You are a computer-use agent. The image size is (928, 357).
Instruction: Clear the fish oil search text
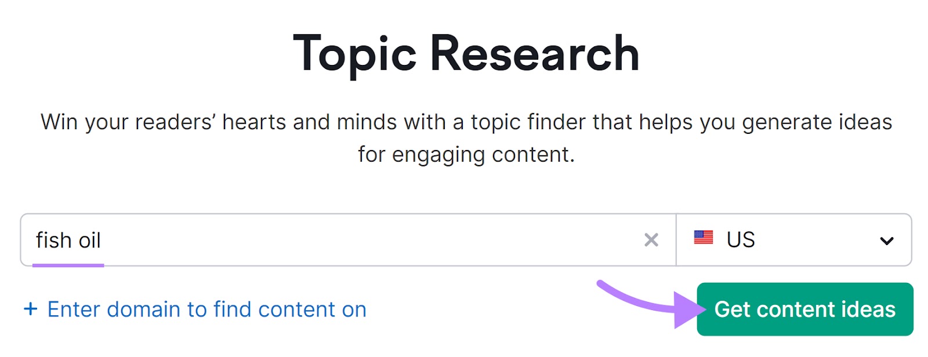pyautogui.click(x=651, y=240)
